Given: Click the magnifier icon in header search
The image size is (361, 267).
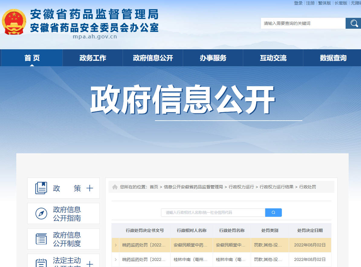Looking at the screenshot, I should (x=353, y=23).
